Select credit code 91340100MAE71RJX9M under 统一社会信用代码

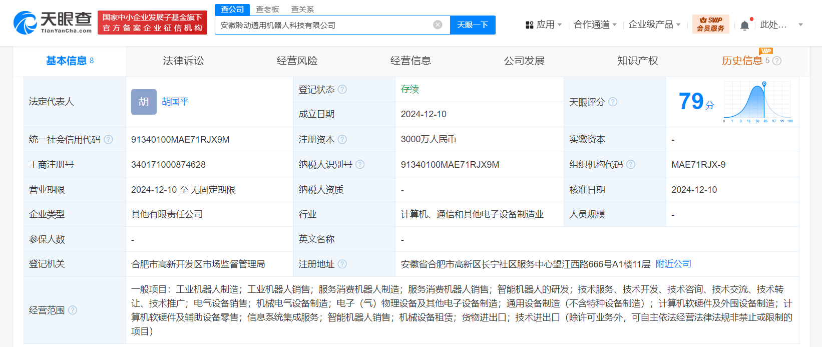pyautogui.click(x=180, y=140)
